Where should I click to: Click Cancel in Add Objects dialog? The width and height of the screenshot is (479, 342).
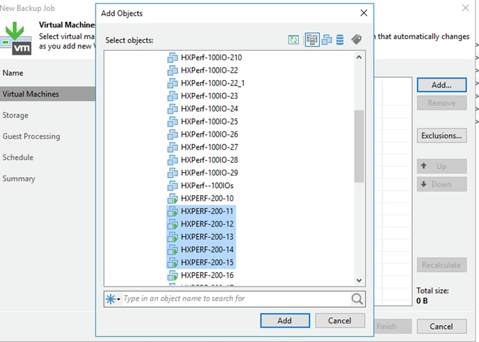click(x=340, y=321)
